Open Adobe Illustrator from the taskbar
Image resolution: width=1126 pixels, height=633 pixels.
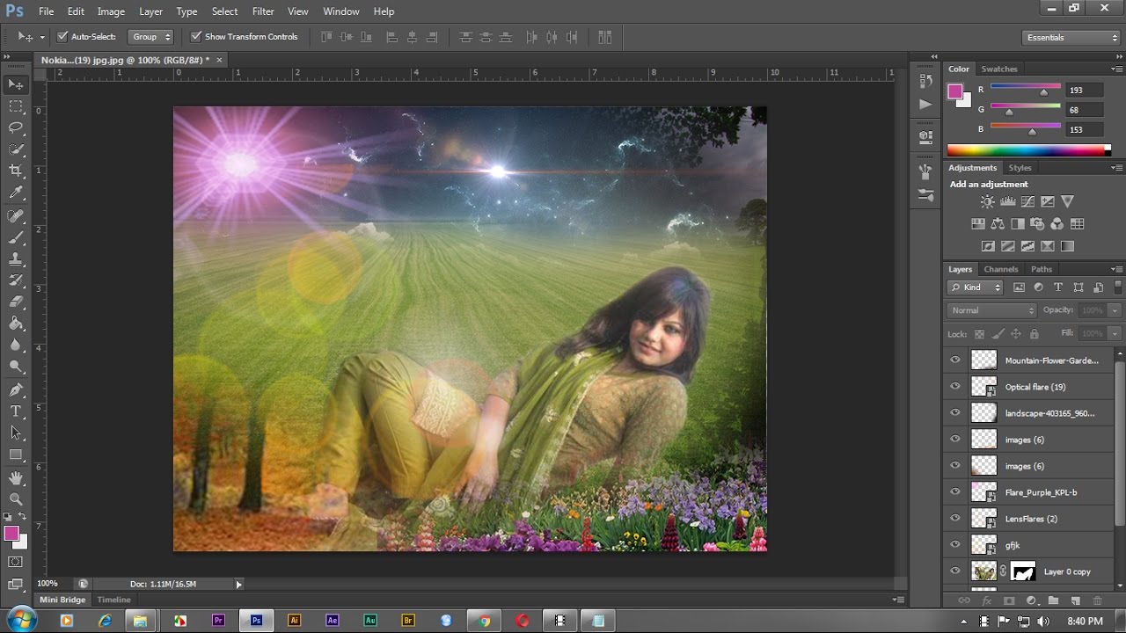(x=295, y=621)
